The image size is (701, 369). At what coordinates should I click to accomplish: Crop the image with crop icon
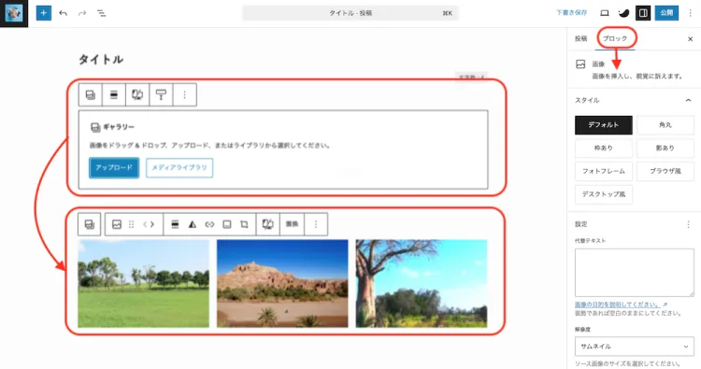(244, 224)
